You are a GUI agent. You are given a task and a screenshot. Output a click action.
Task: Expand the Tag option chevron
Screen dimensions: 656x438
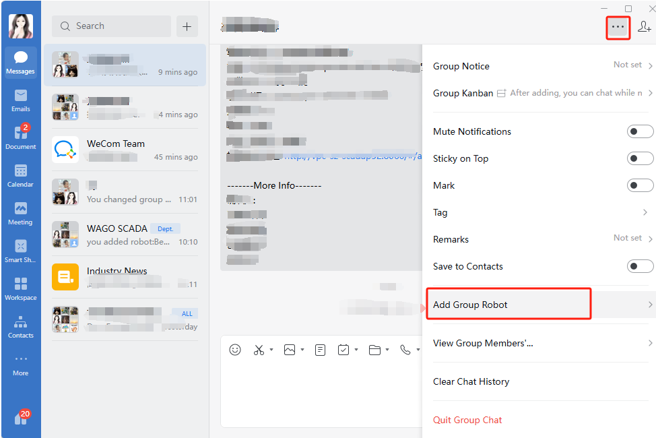[x=645, y=212]
